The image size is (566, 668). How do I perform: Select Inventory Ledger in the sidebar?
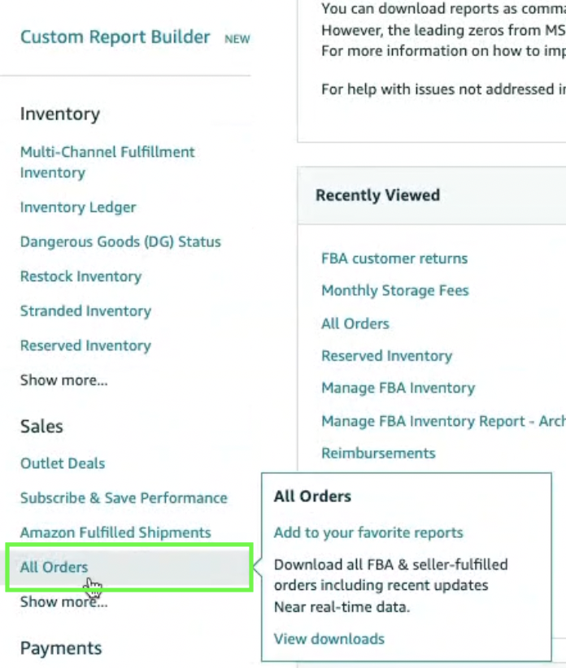[78, 207]
